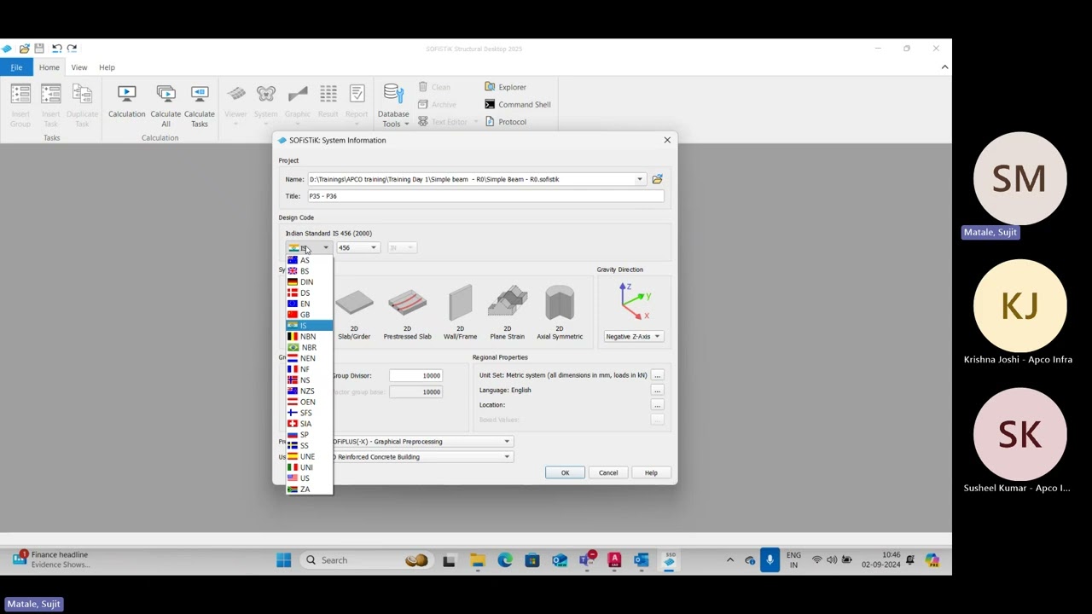Click the Calculate Tasks ribbon icon
The width and height of the screenshot is (1092, 614).
click(x=199, y=107)
